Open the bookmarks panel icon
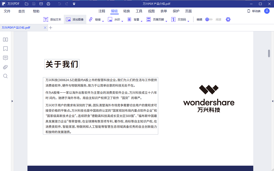 pos(5,49)
